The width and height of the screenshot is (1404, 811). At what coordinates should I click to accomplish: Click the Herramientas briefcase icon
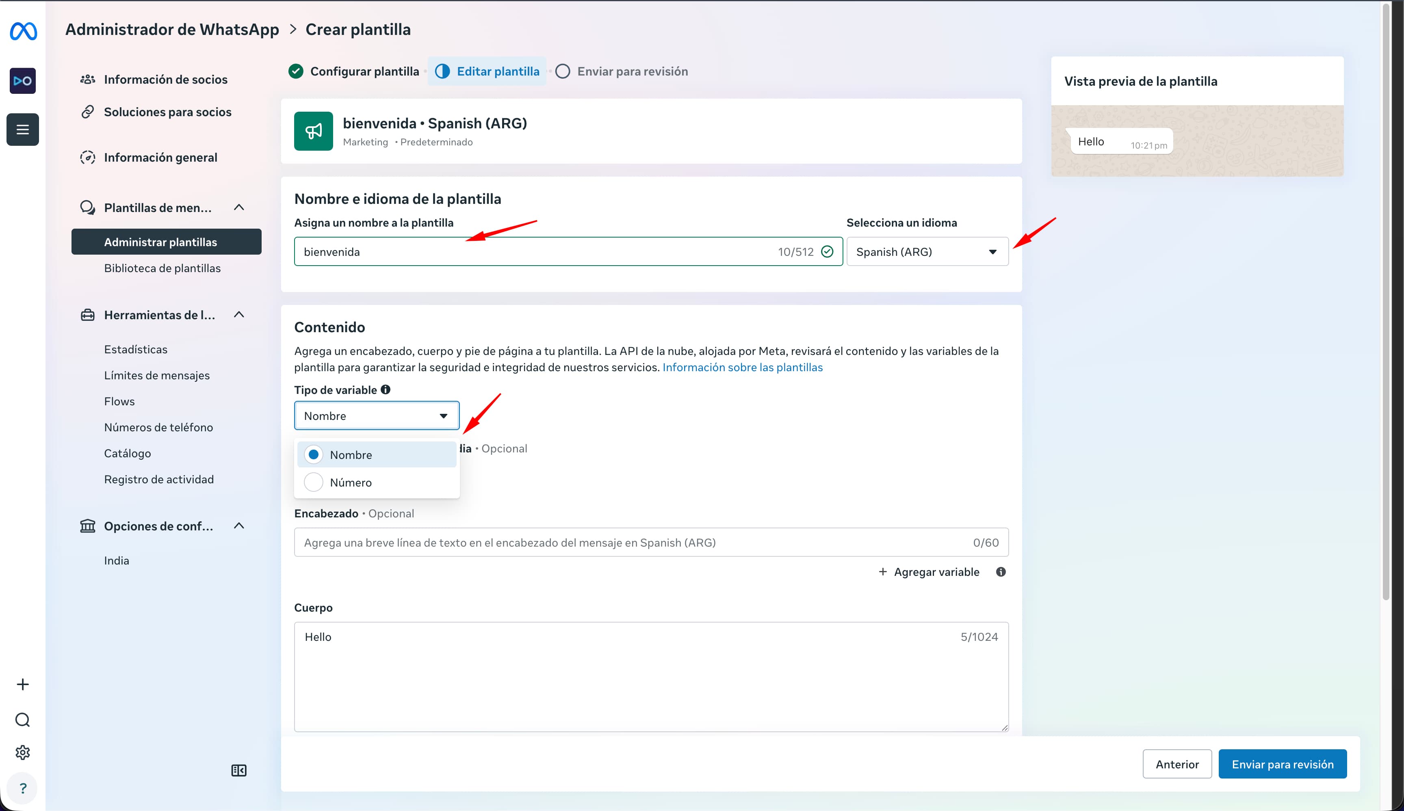87,315
